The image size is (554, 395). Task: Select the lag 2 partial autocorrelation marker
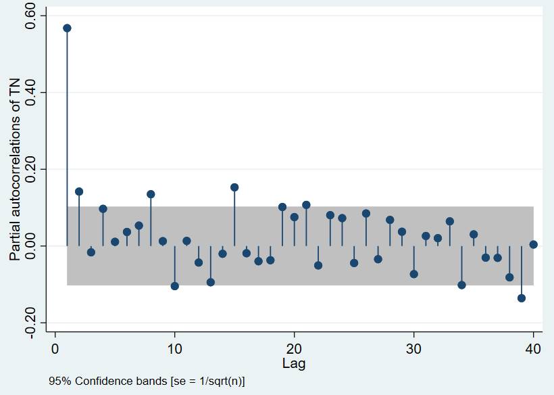(x=79, y=191)
